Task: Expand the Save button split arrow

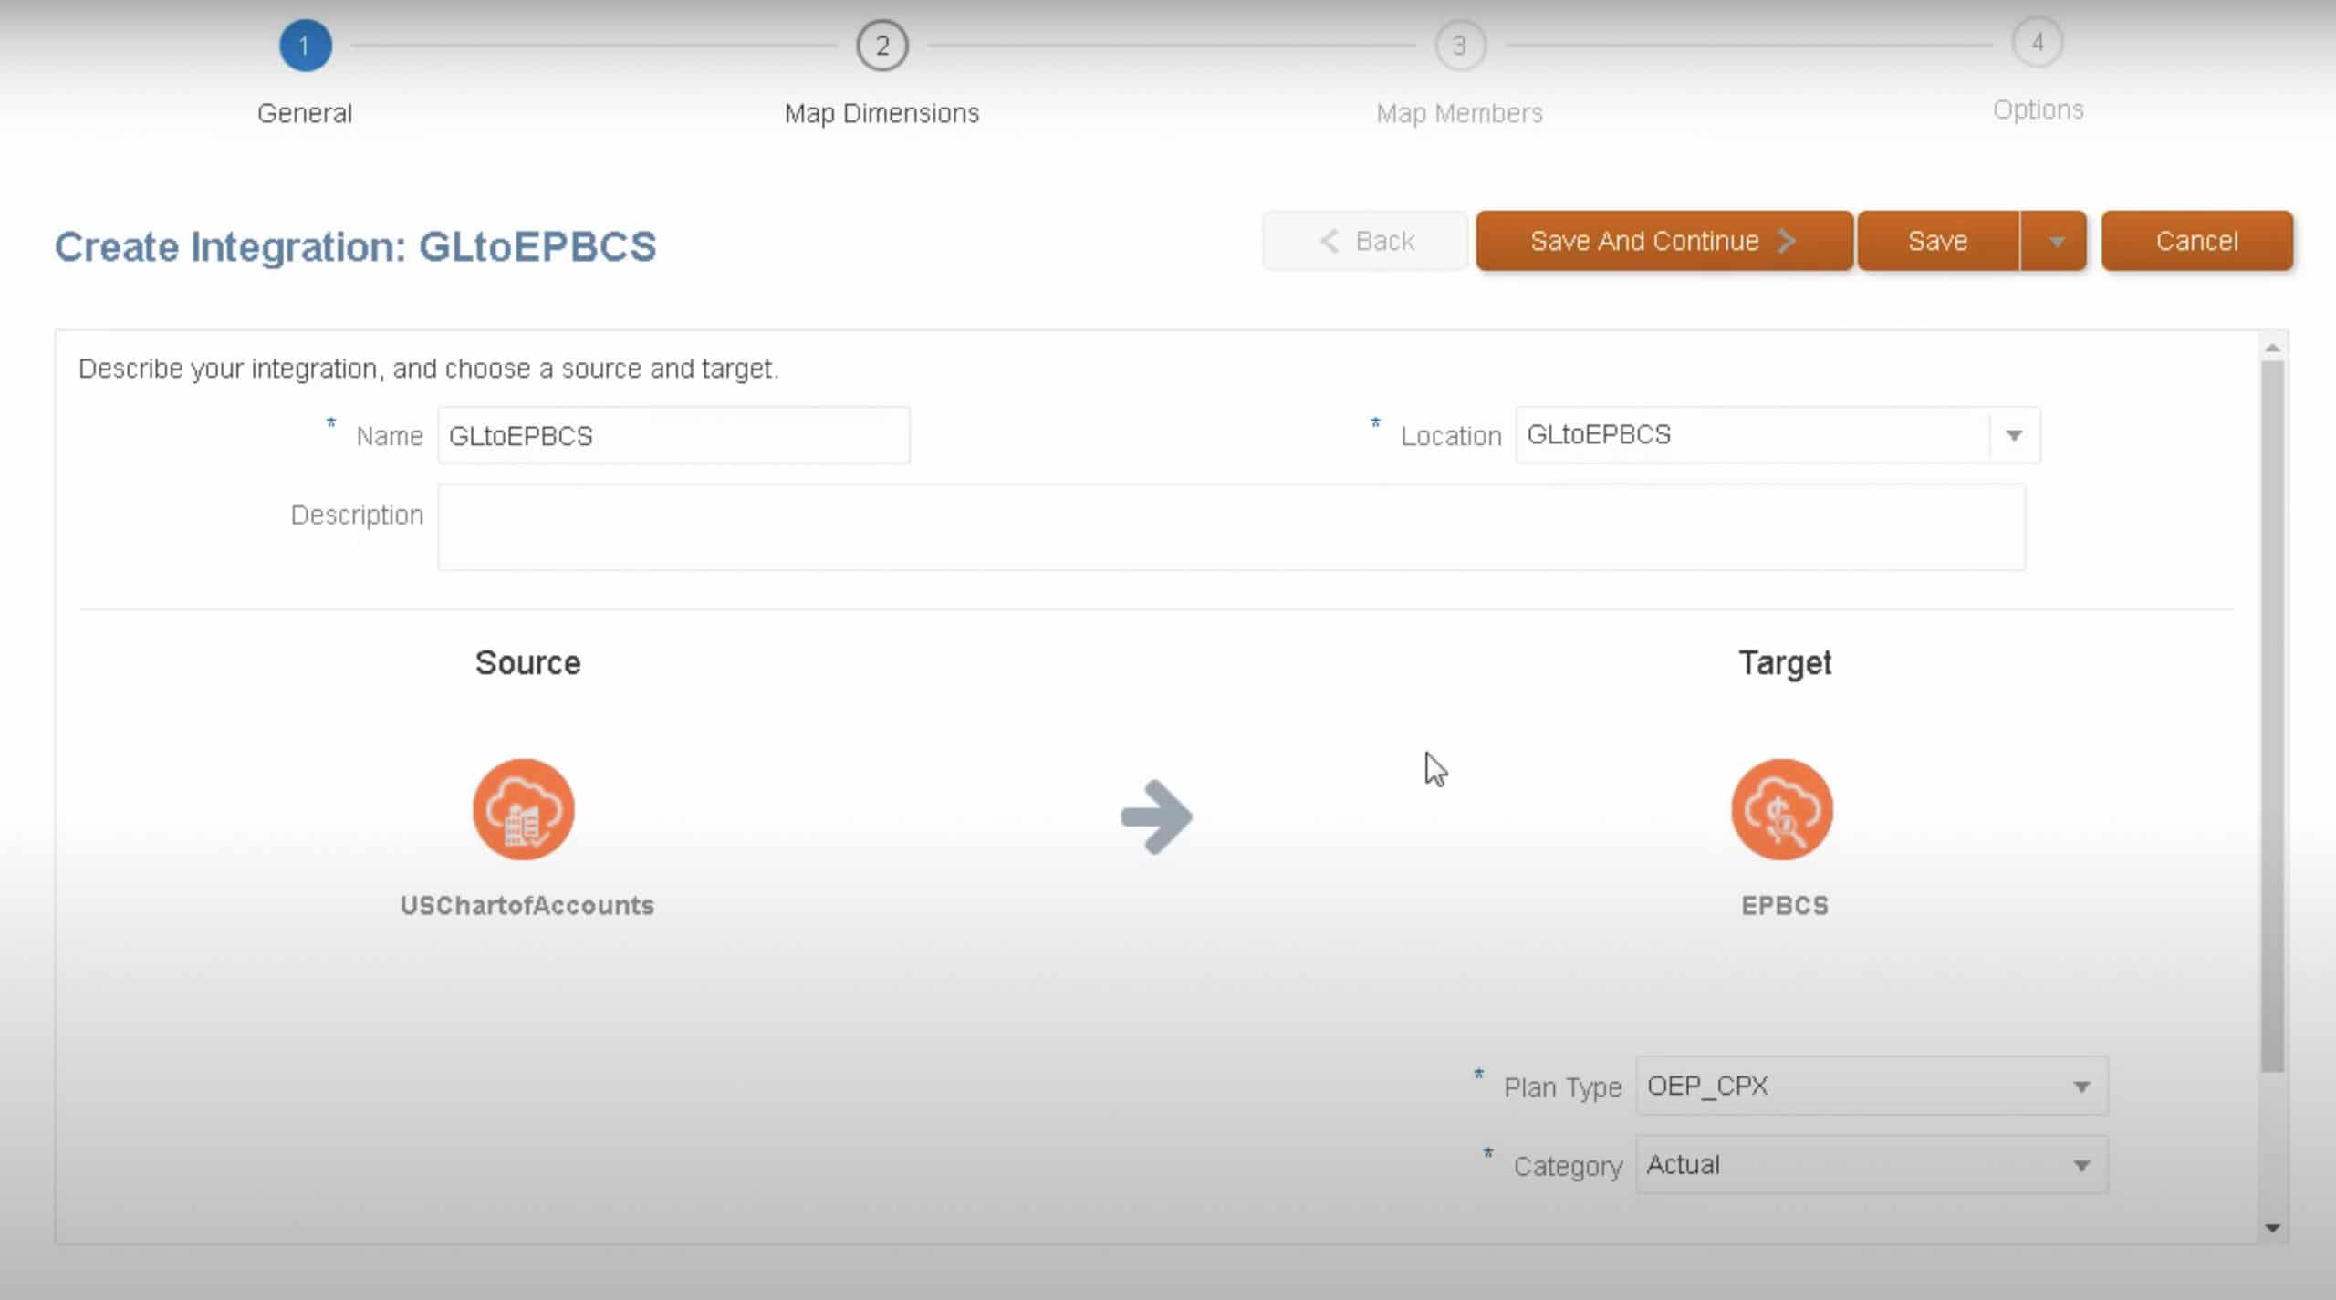Action: (x=2055, y=242)
